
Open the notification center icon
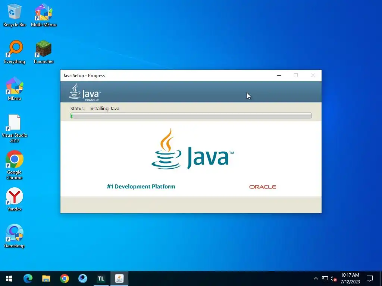coord(370,279)
